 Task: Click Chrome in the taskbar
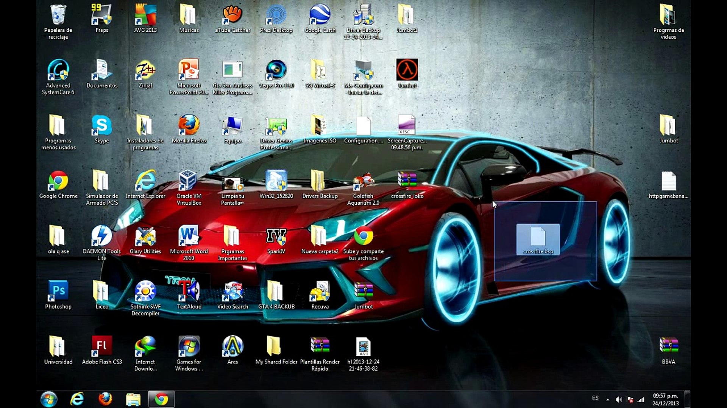pos(161,399)
